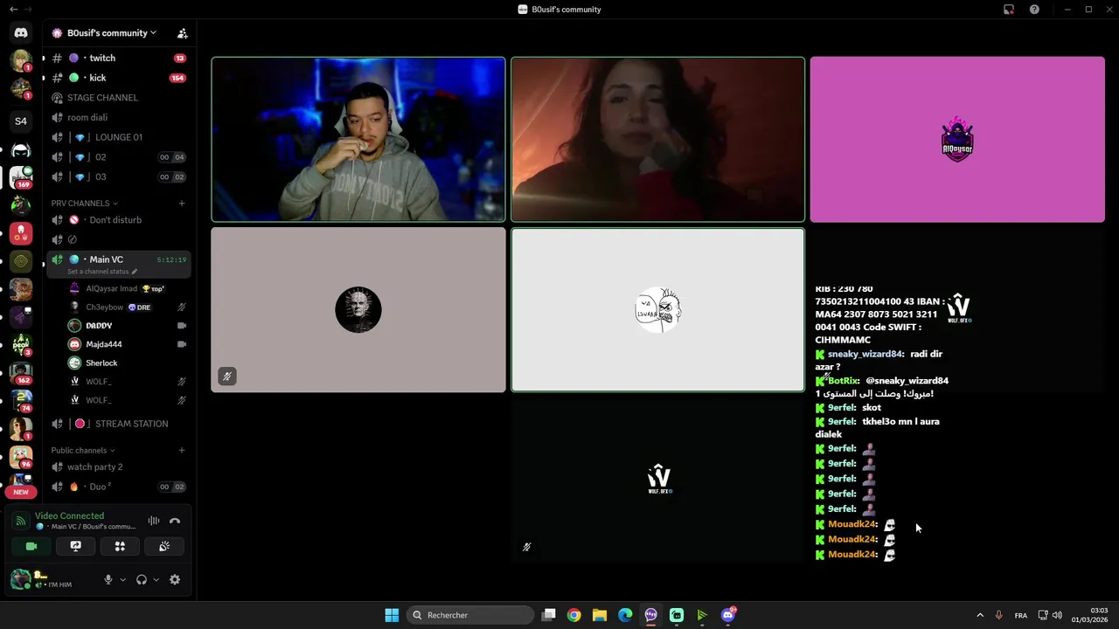Join the LOUNGE 01 voice channel
Screen dimensions: 1119x629
[x=119, y=137]
